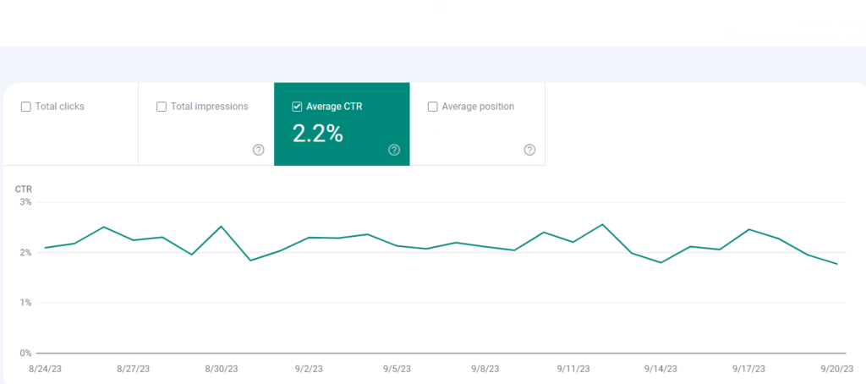Screen dimensions: 866x384
Task: Click the 9/8/23 date label
Action: 485,369
